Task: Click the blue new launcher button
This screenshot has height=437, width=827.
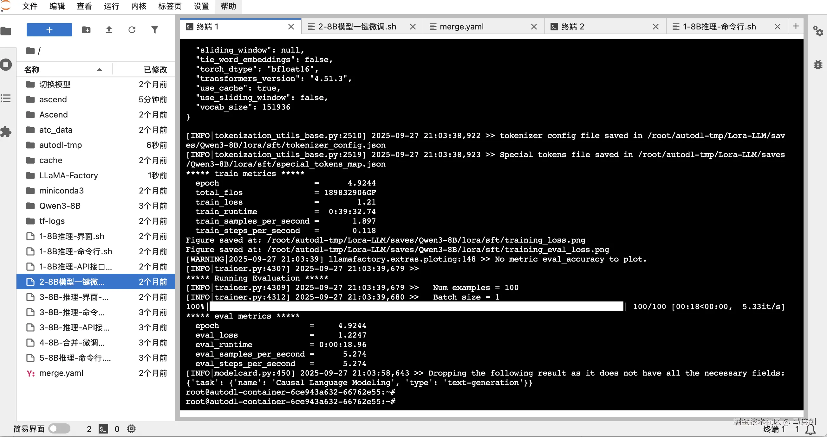Action: [x=49, y=29]
